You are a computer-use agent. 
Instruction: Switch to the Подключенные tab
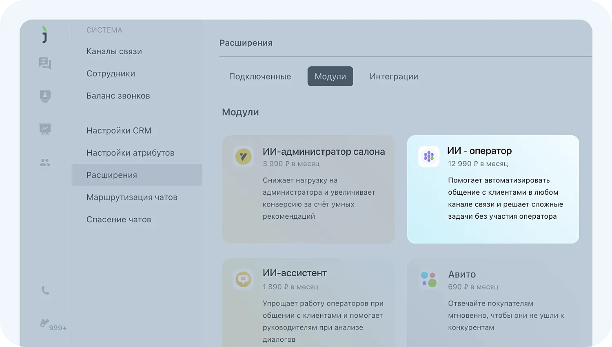[260, 76]
